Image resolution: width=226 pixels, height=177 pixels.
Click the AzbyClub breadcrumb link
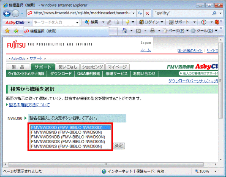click(x=18, y=59)
